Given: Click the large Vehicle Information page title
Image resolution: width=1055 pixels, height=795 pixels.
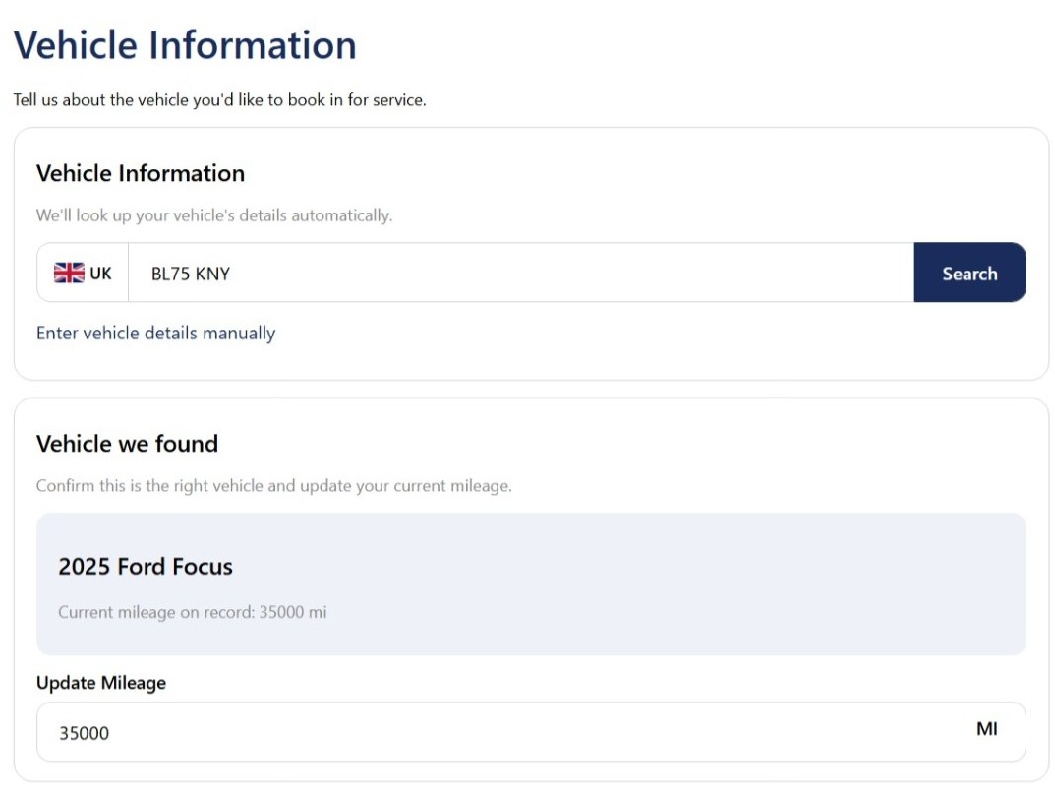Looking at the screenshot, I should 185,45.
